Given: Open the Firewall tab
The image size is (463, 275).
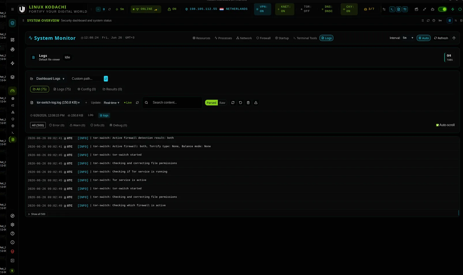Looking at the screenshot, I should click(263, 38).
